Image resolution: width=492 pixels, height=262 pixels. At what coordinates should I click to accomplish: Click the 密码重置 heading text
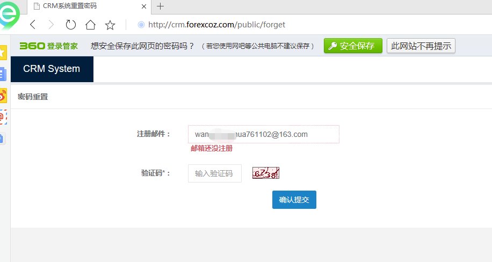(33, 97)
